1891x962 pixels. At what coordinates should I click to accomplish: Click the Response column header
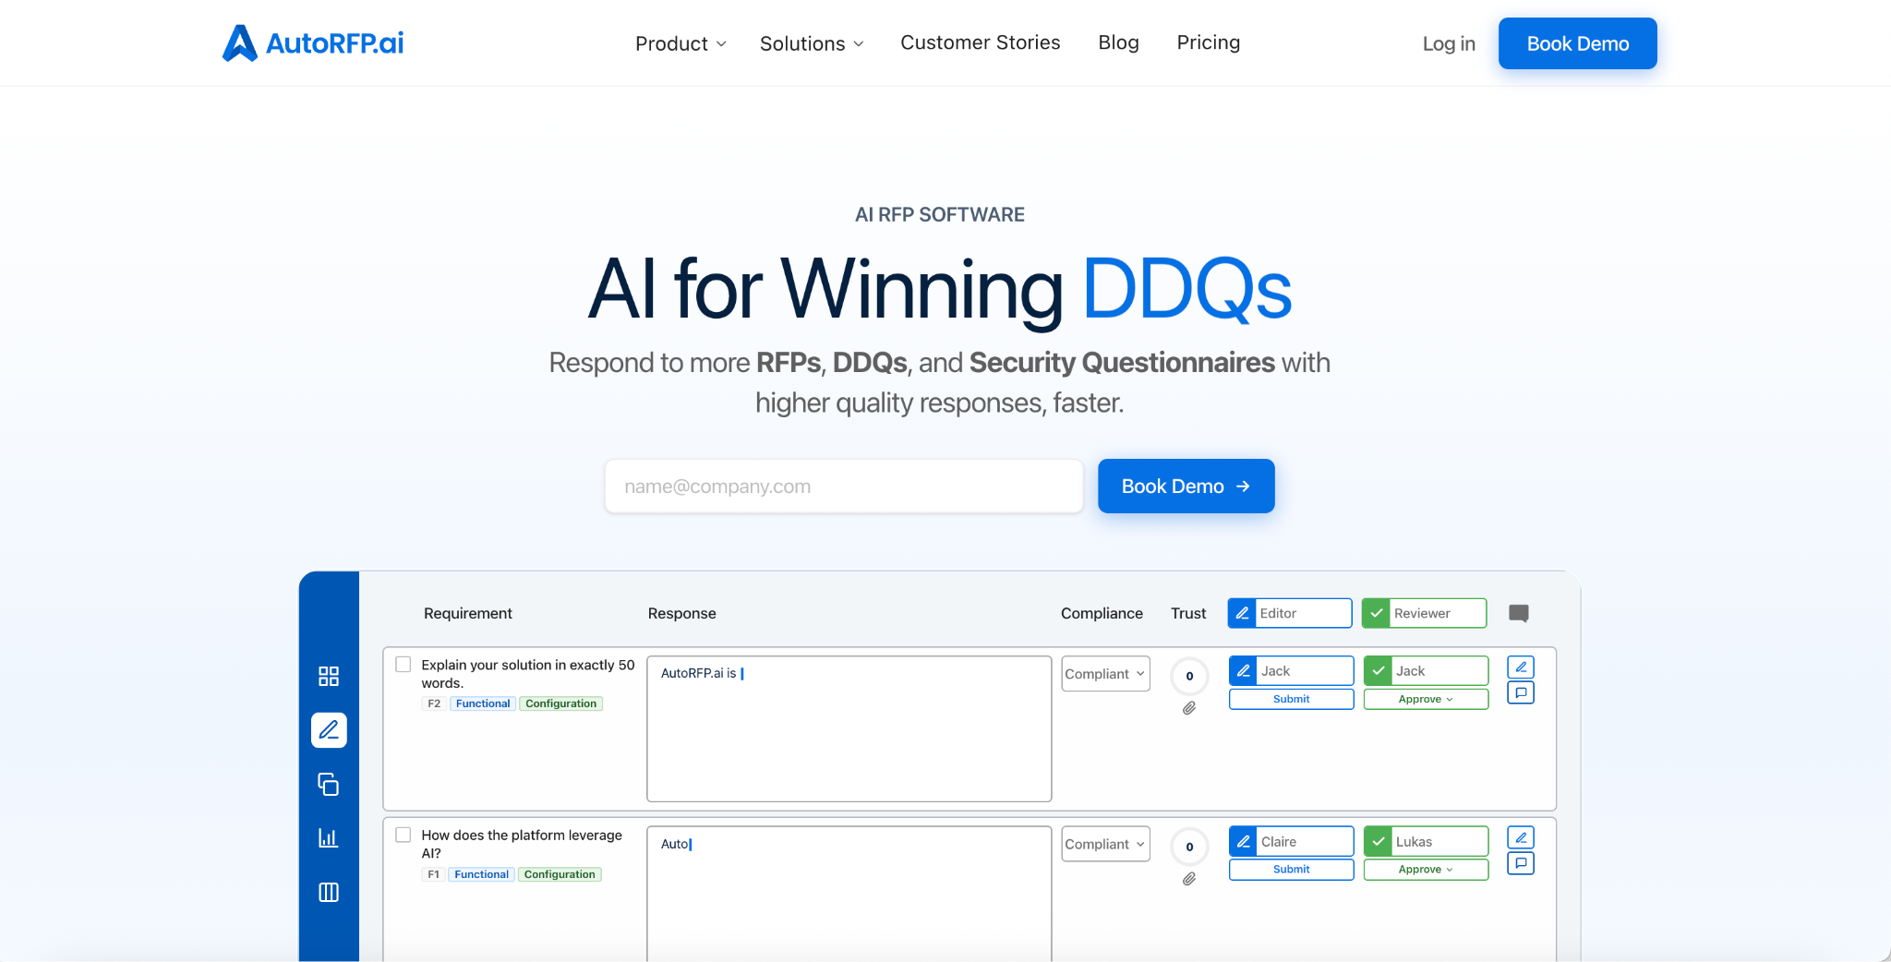[681, 613]
